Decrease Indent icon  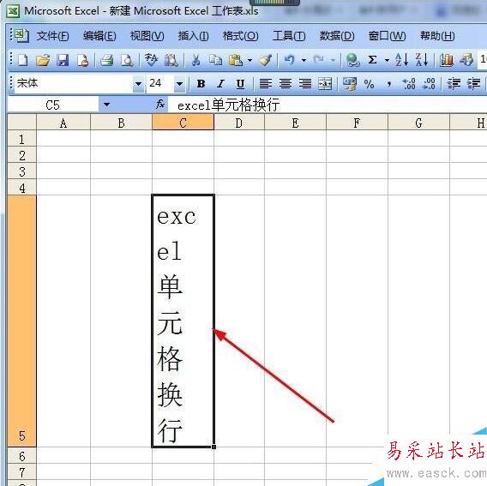point(454,83)
